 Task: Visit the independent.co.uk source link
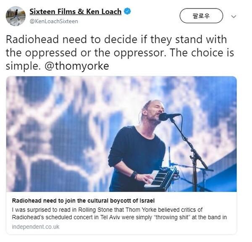point(36,227)
